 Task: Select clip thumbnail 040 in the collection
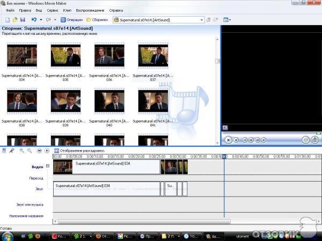click(x=109, y=101)
